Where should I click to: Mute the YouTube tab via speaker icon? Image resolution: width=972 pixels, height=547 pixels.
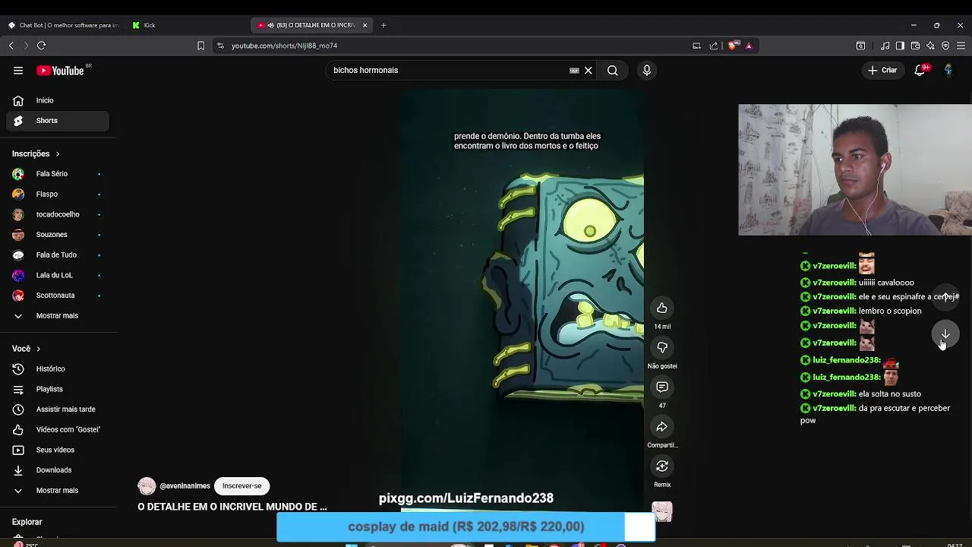[x=270, y=25]
